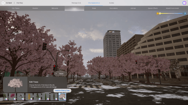Click the Yoshino Cherry Tree tooltip label

point(62,90)
